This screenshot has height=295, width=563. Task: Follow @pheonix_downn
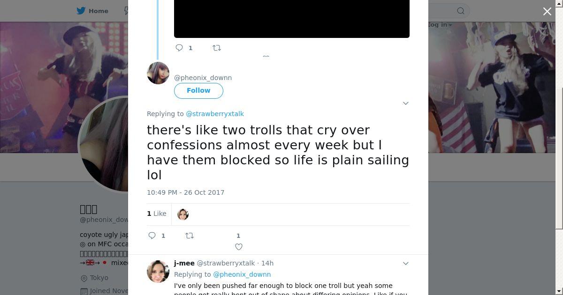click(x=198, y=90)
